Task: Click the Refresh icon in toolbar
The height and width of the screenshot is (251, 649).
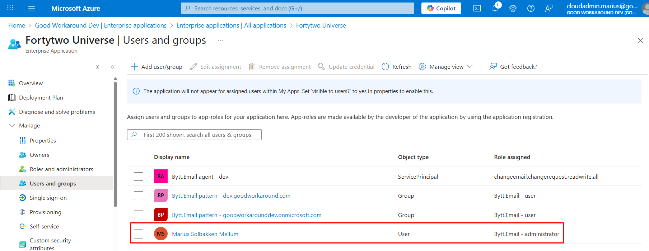Action: tap(385, 67)
